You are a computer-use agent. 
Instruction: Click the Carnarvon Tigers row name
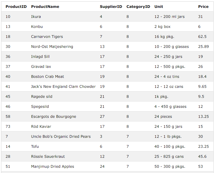(47, 37)
